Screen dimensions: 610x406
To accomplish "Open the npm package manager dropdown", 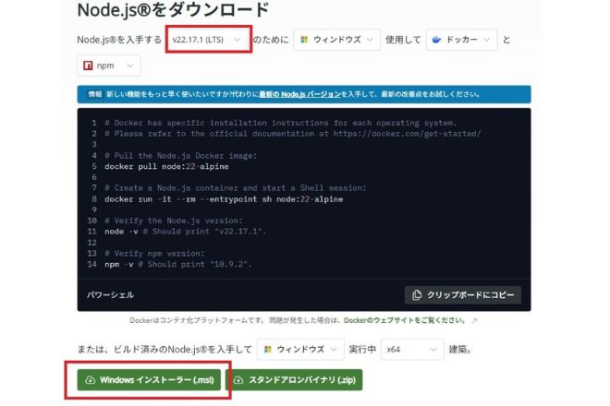I will pos(109,66).
